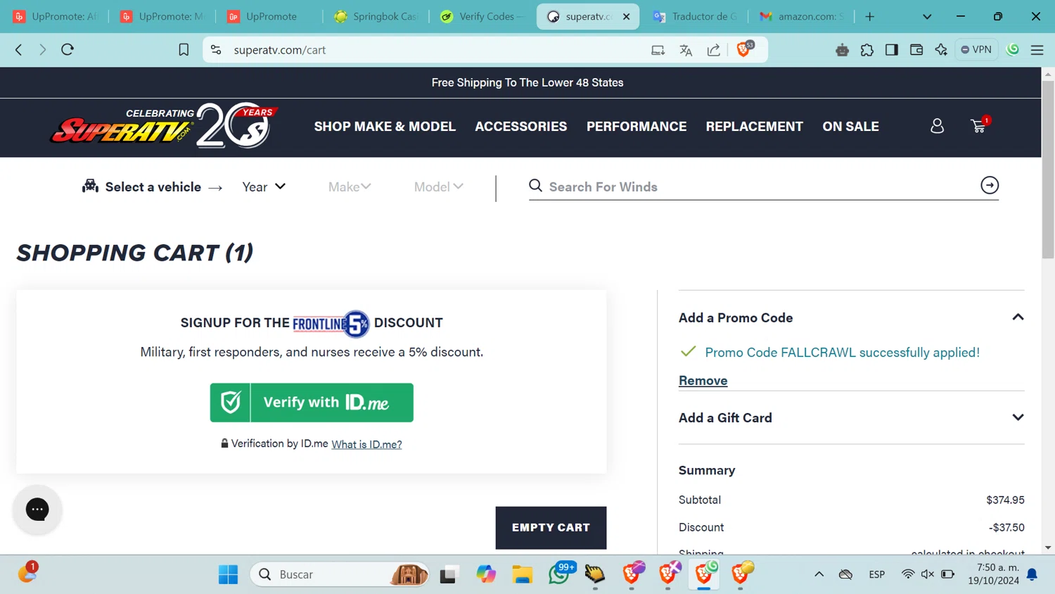Open the Model dropdown
This screenshot has height=594, width=1055.
coord(438,187)
